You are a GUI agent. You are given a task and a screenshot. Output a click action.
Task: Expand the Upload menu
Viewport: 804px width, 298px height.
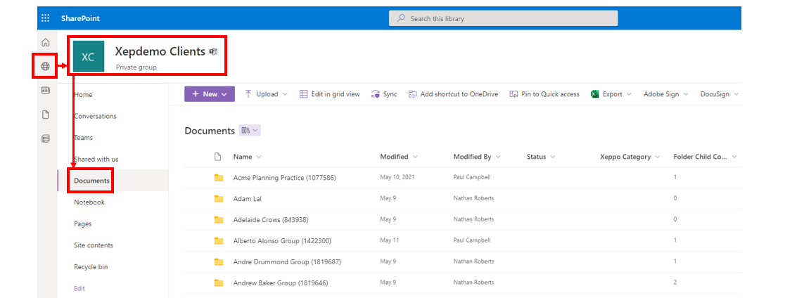pyautogui.click(x=266, y=94)
